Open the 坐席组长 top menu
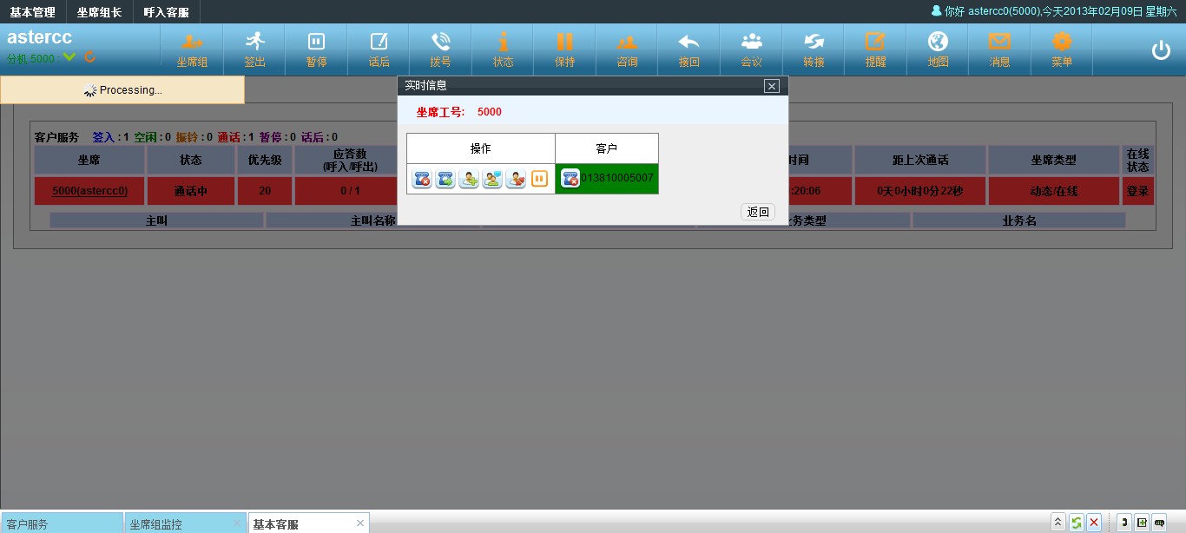This screenshot has width=1186, height=533. click(x=99, y=12)
